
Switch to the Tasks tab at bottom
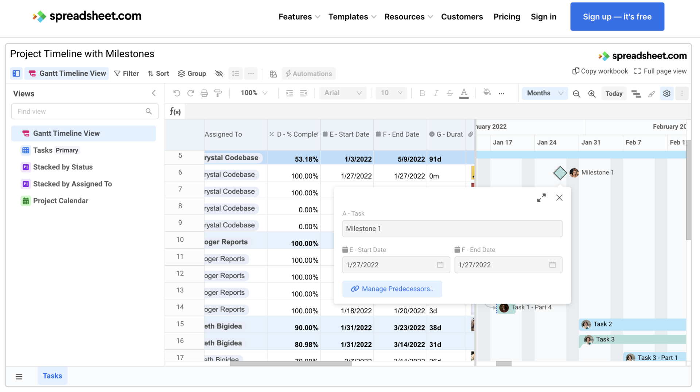tap(52, 376)
